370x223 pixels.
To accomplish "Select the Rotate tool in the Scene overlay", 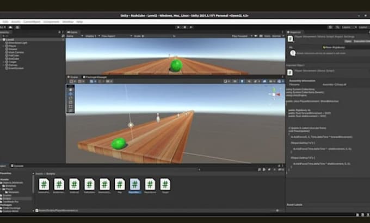I will [71, 98].
